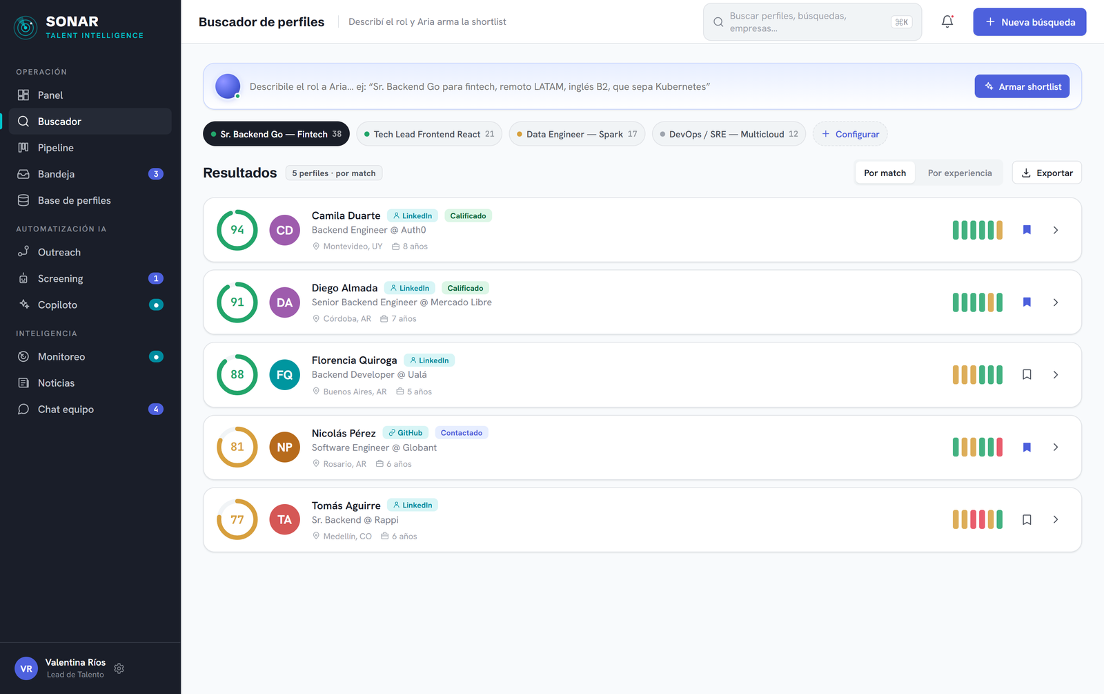Click the Chat equipo badge showing 4
This screenshot has width=1104, height=694.
(x=156, y=409)
